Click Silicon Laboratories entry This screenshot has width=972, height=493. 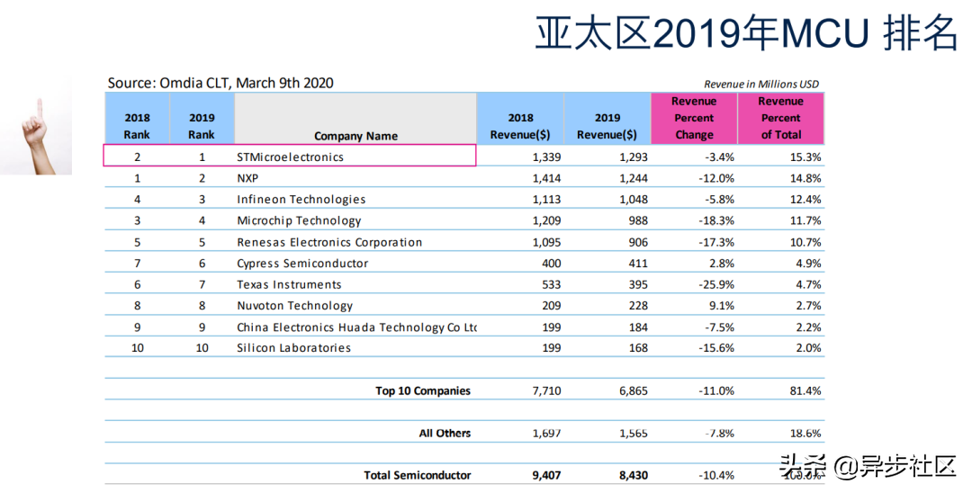tap(293, 348)
